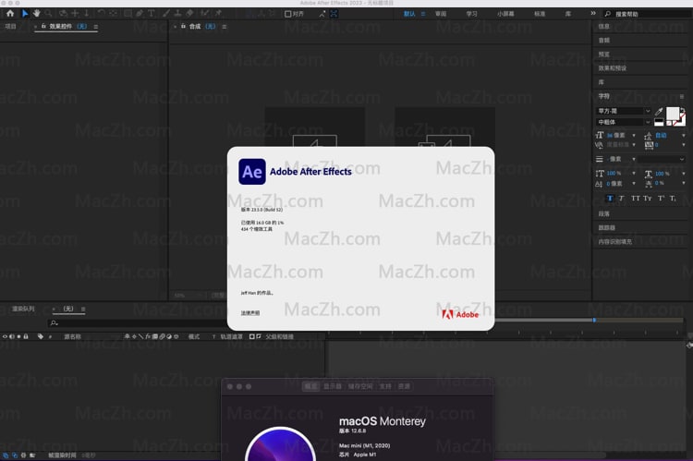This screenshot has height=461, width=693.
Task: Switch to the 学习 workspace
Action: point(471,14)
